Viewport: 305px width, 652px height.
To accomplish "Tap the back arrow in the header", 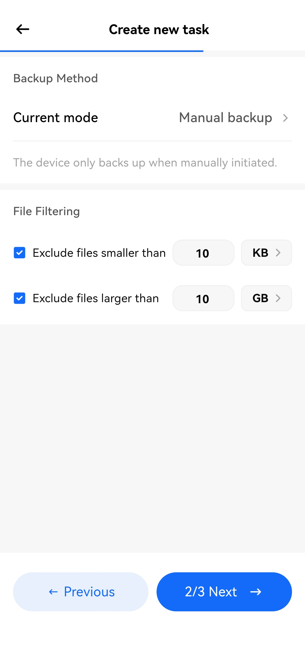I will tap(23, 29).
